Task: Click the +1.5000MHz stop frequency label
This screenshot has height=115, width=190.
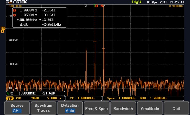Action: pos(176,6)
